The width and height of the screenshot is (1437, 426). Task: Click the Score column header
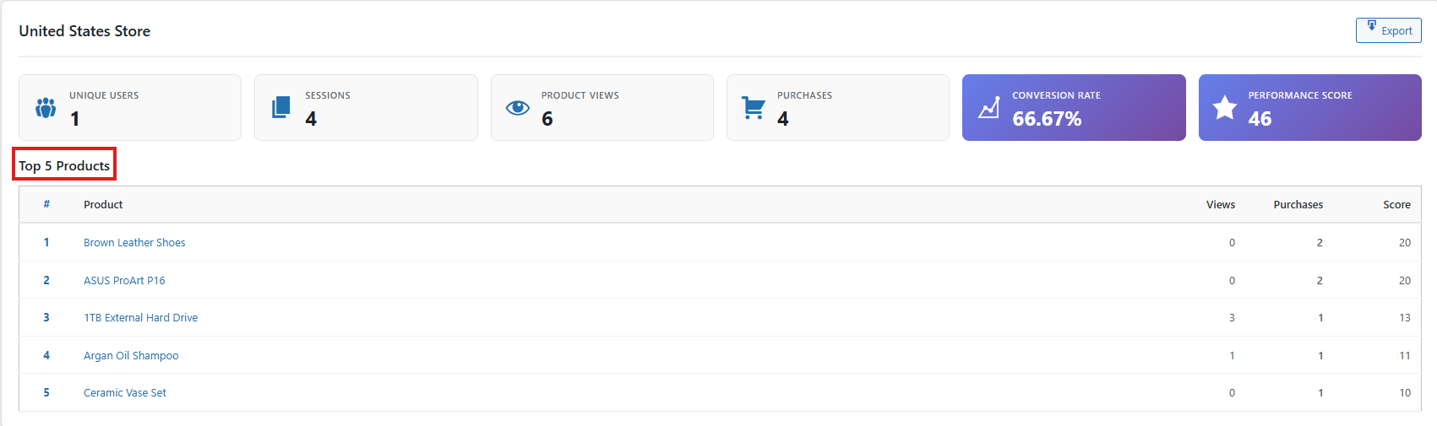pos(1396,204)
